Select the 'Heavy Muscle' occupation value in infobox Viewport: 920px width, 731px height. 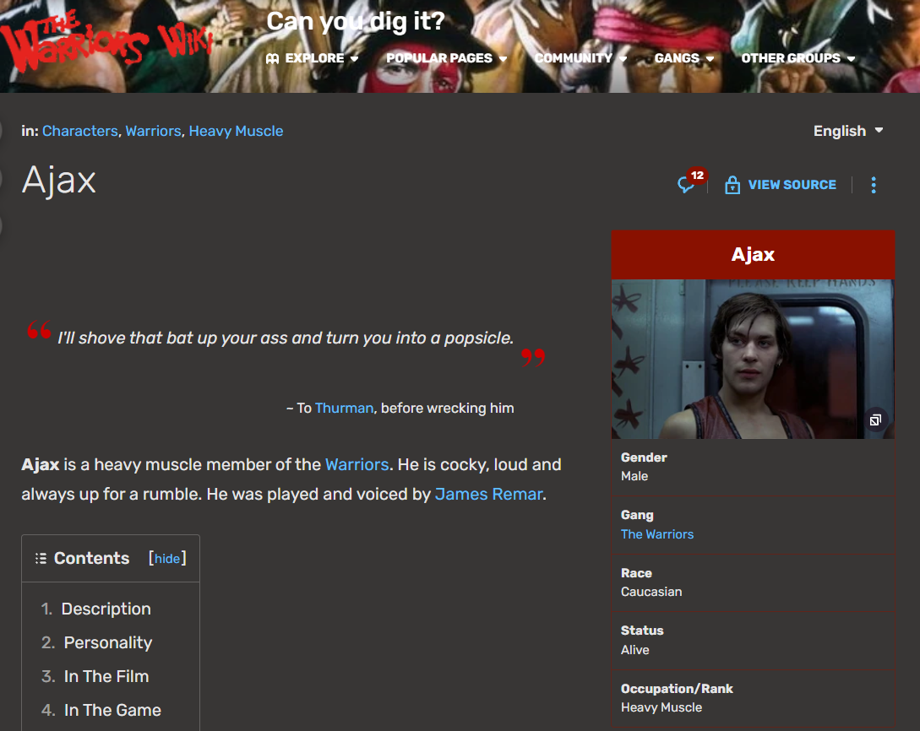[661, 707]
